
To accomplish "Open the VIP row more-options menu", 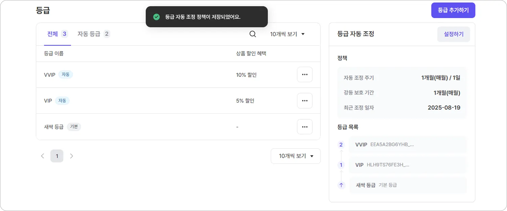I will [x=305, y=100].
